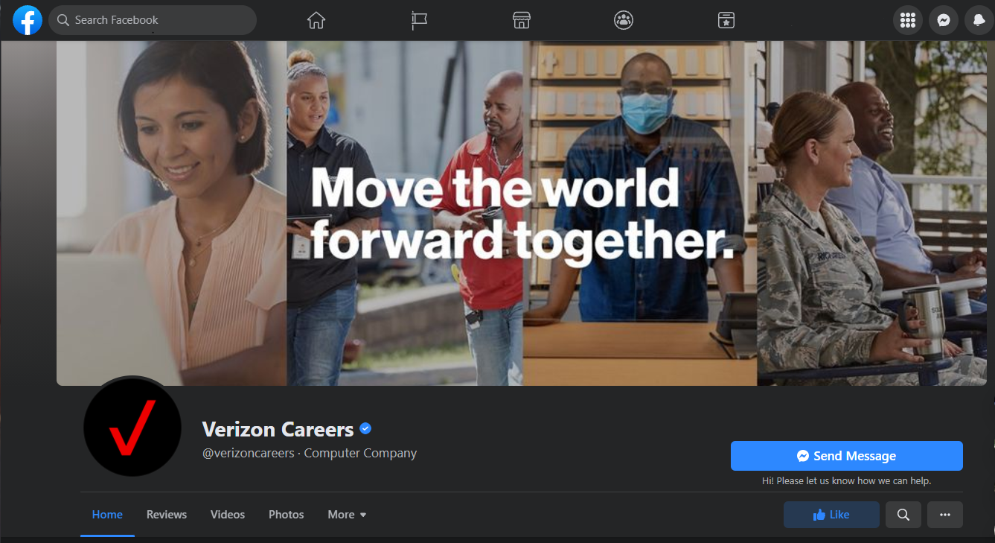Open the grid menu icon

tap(908, 20)
